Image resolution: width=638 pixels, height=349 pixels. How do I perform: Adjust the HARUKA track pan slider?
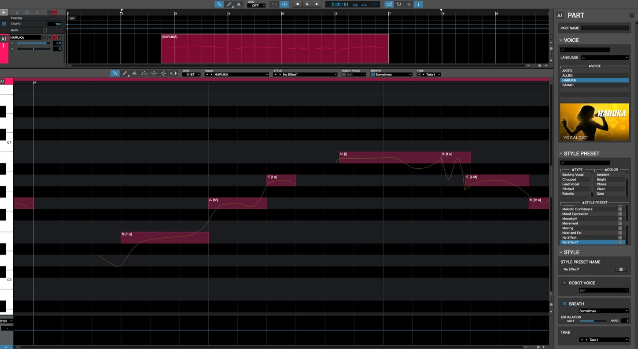tap(33, 49)
